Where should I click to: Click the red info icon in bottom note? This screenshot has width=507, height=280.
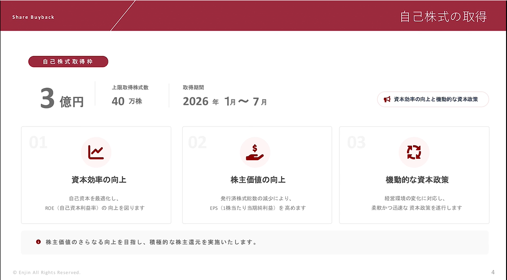point(38,242)
